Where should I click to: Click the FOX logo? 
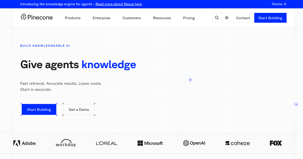276,143
